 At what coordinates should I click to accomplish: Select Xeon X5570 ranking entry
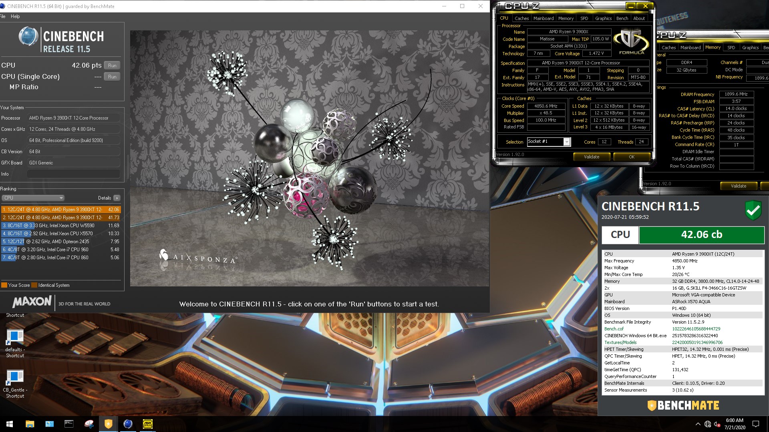pos(60,234)
